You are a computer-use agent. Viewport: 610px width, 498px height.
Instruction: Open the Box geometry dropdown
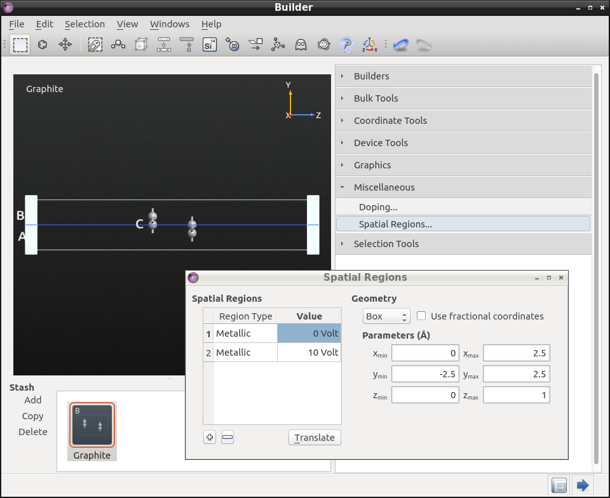click(x=387, y=316)
